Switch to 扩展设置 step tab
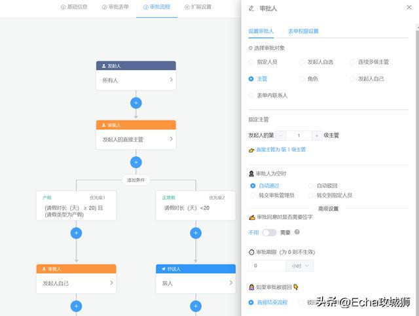Screen dimensions: 419x316 click(198, 7)
